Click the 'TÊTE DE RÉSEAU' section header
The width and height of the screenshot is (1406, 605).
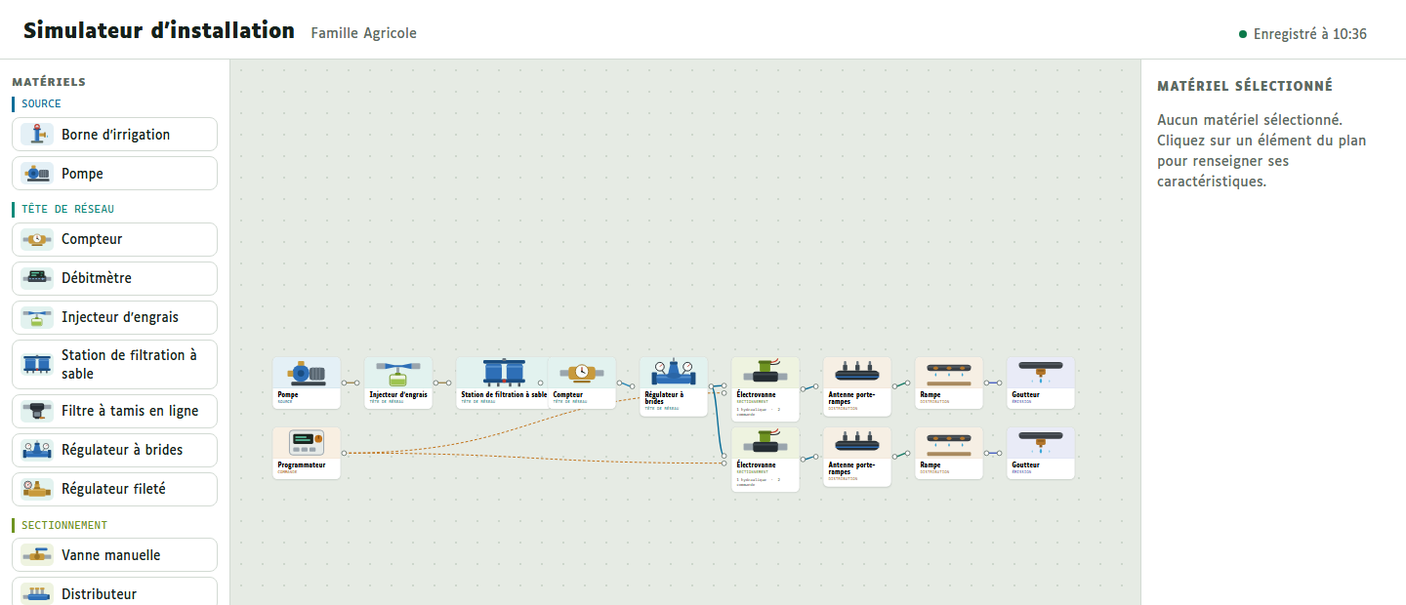pos(68,209)
